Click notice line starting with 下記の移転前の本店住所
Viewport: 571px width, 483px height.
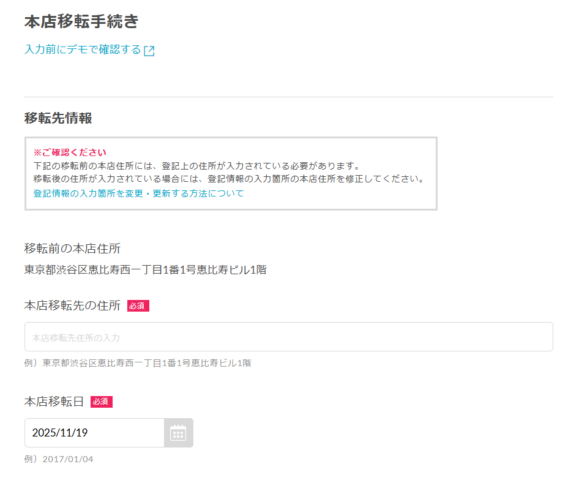[x=197, y=166]
